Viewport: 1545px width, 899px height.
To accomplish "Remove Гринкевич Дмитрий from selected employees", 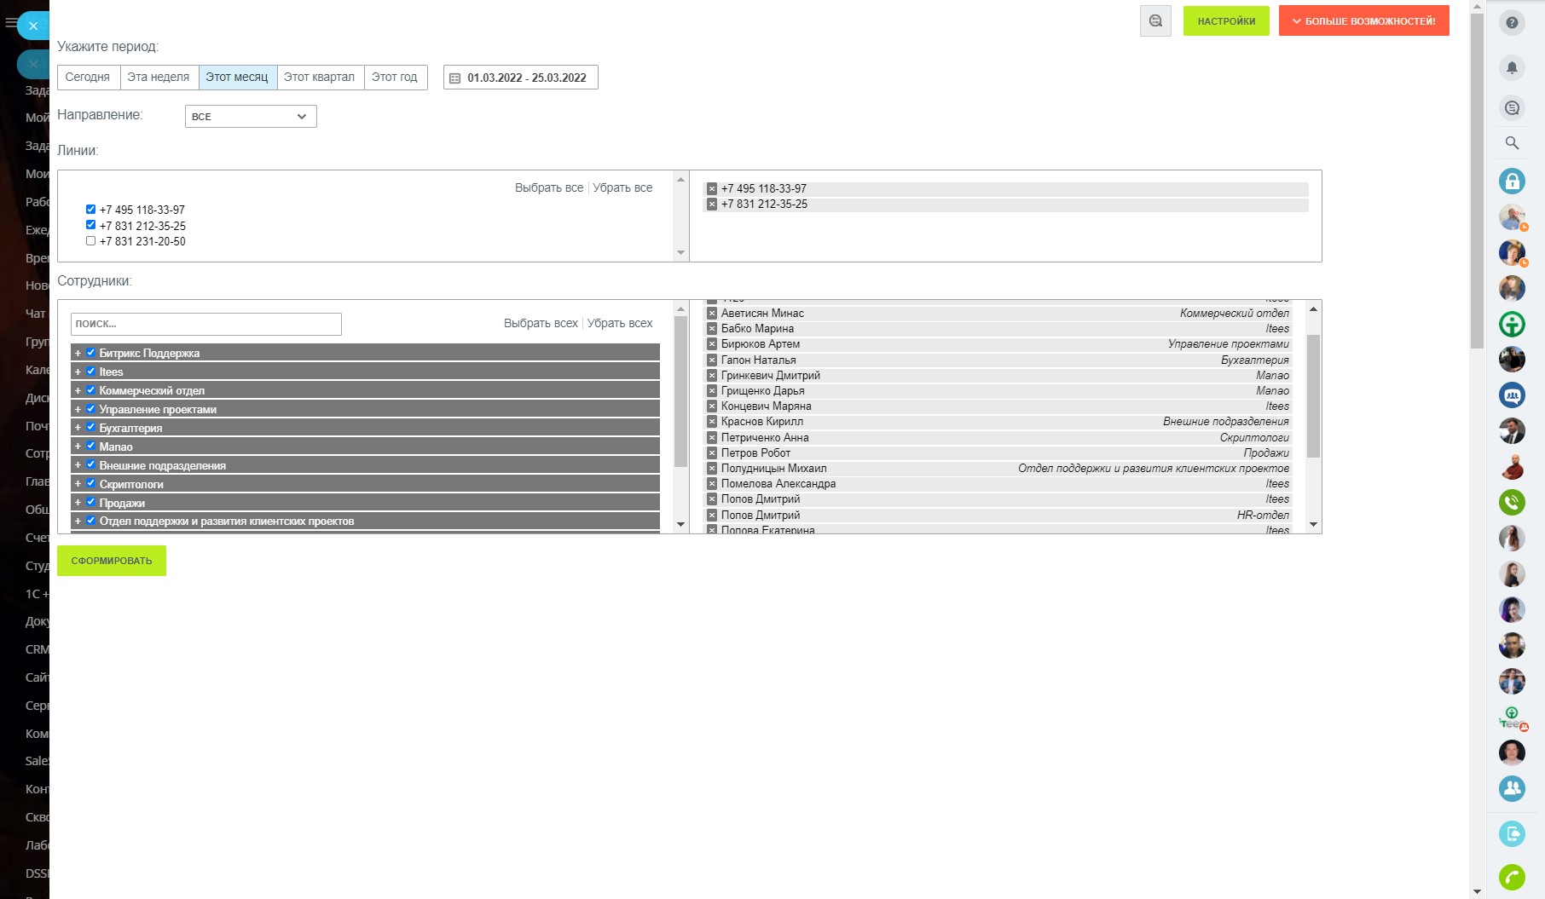I will 712,376.
